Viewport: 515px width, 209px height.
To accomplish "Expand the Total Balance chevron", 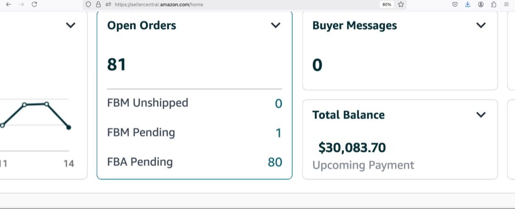I will click(481, 115).
